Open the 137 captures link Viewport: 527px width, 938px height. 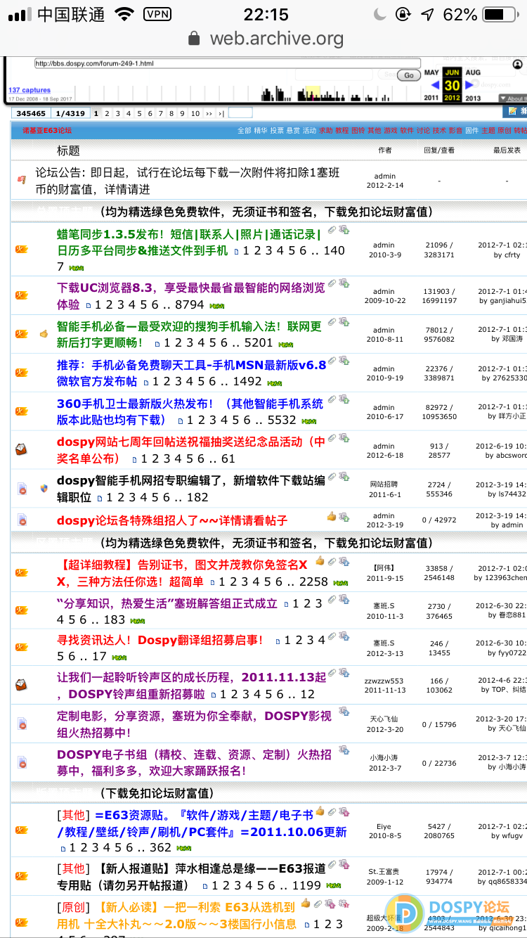(30, 90)
